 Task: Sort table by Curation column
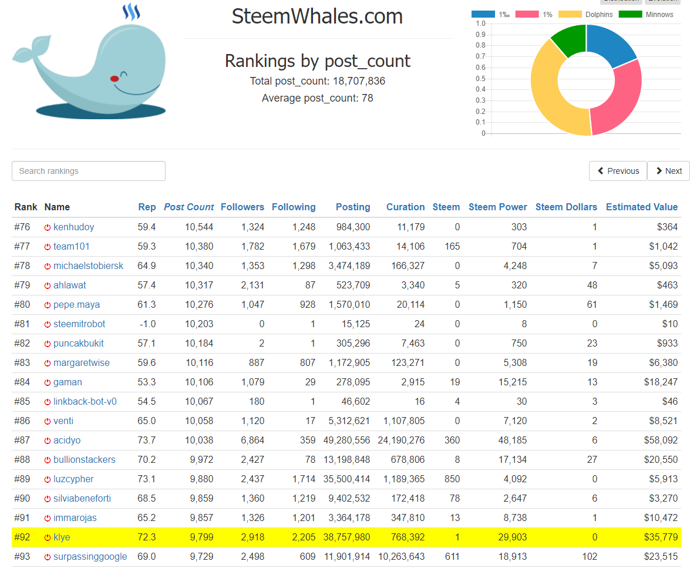(x=405, y=207)
